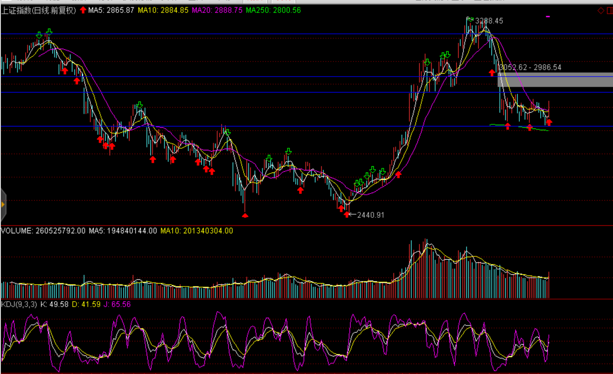Click the magenta MA20: 2888.75 label

point(217,10)
